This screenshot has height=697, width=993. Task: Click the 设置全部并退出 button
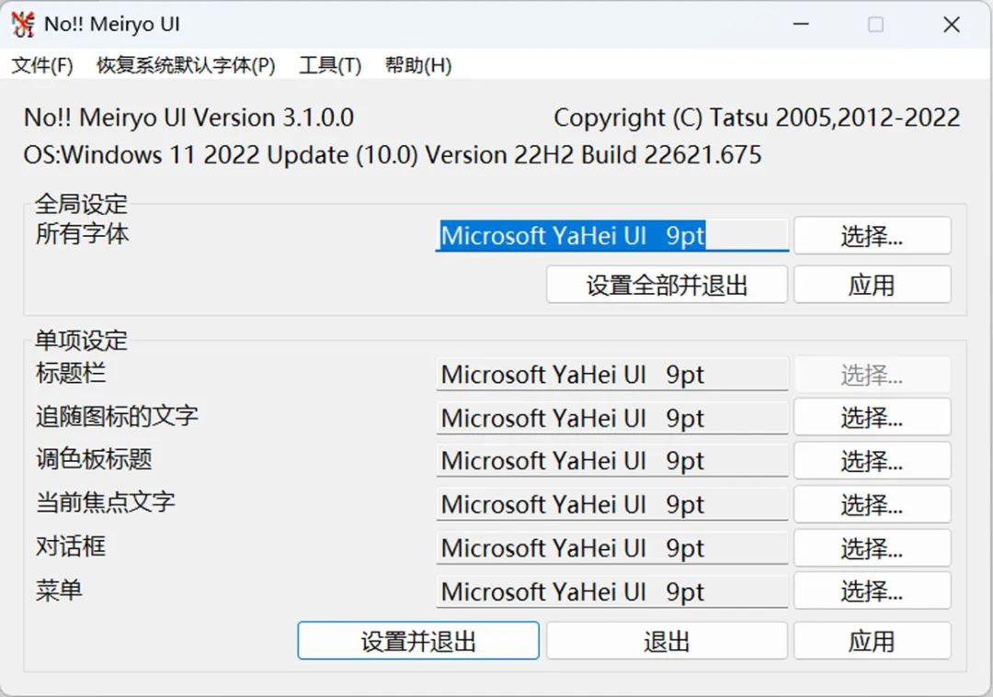pos(667,285)
